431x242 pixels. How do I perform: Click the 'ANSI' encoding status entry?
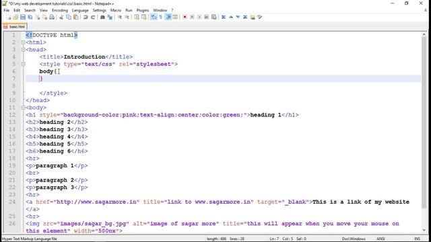(380, 239)
